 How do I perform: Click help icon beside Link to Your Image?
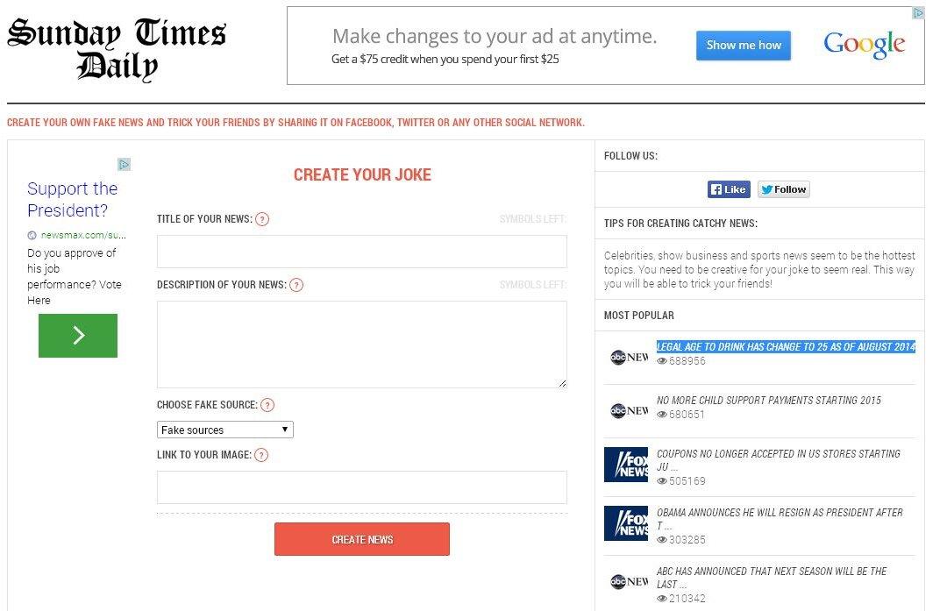(261, 455)
